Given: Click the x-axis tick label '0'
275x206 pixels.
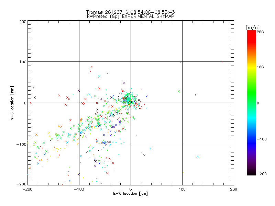Looking at the screenshot, I should pos(131,189).
